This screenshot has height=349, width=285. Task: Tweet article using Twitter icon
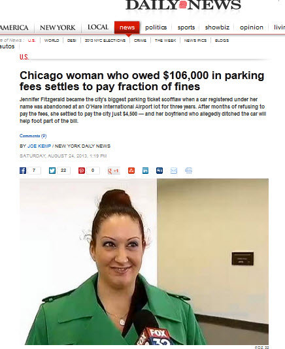pyautogui.click(x=52, y=171)
